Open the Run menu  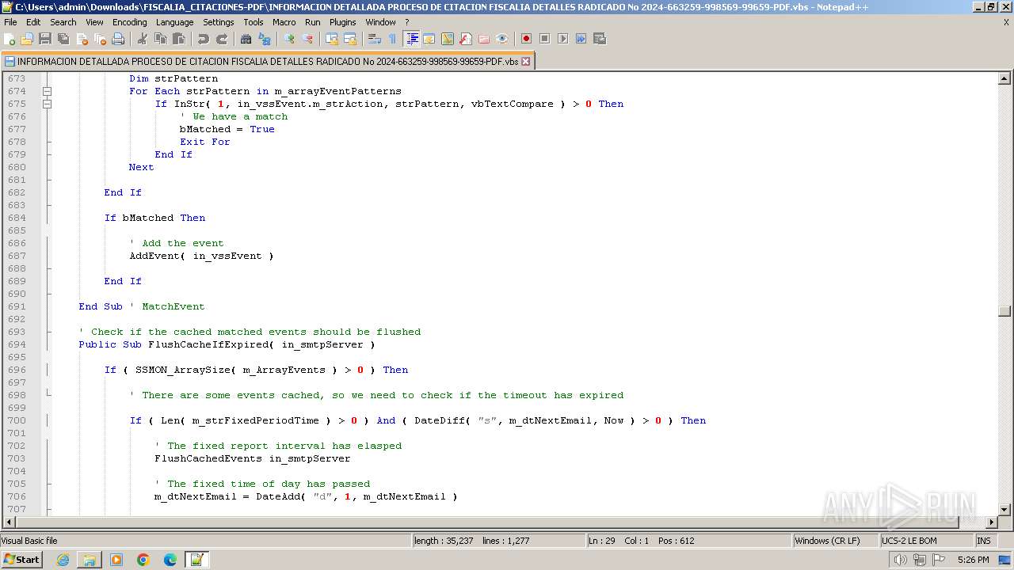313,22
